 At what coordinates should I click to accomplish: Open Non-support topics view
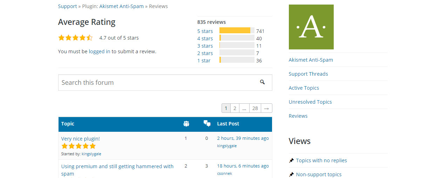pyautogui.click(x=319, y=174)
